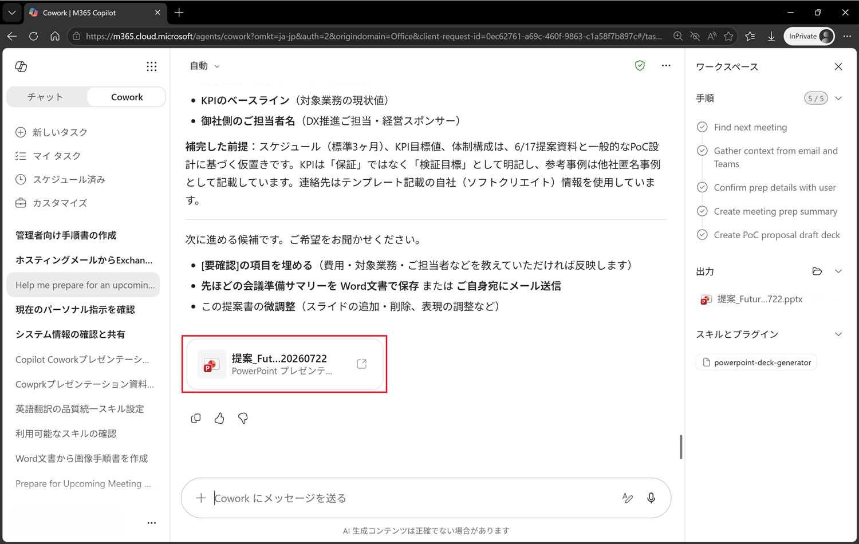Open task ホスティングメールからExchan...

pyautogui.click(x=83, y=260)
